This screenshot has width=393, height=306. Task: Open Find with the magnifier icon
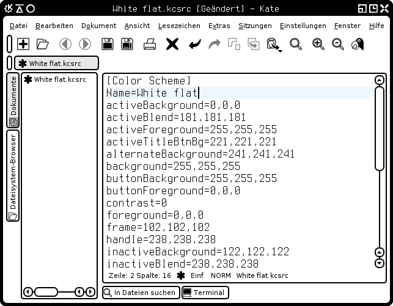[x=296, y=45]
